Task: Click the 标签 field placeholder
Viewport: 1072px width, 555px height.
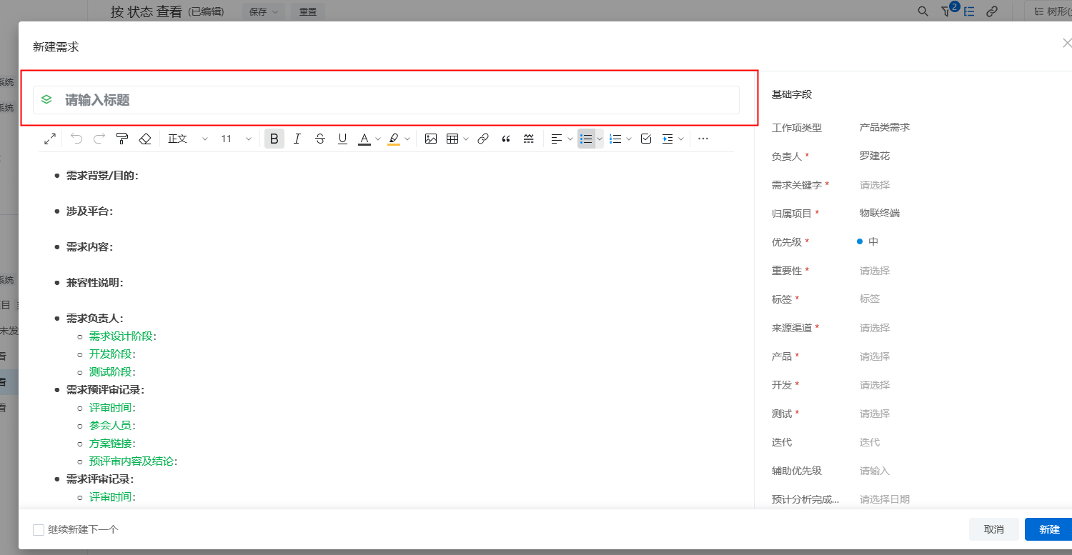Action: coord(870,299)
